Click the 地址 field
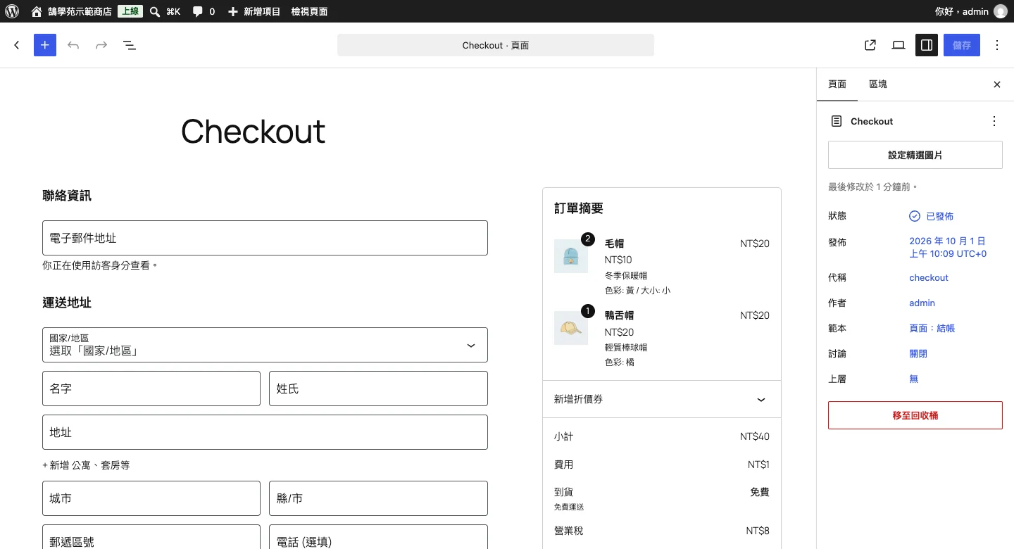 (x=265, y=432)
